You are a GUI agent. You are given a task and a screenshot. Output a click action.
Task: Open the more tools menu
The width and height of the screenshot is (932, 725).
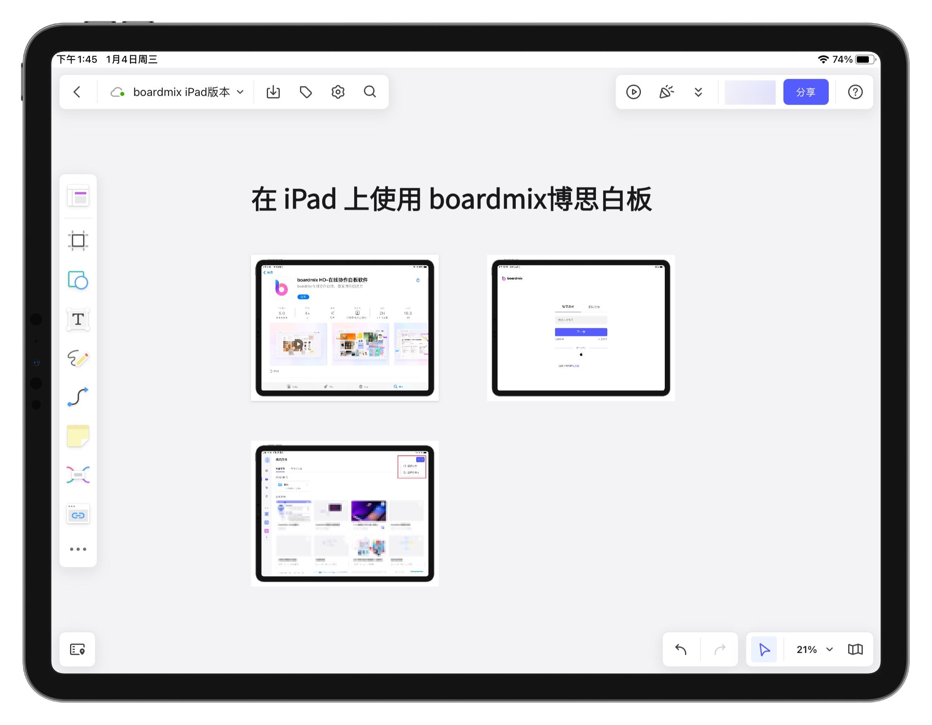[77, 550]
